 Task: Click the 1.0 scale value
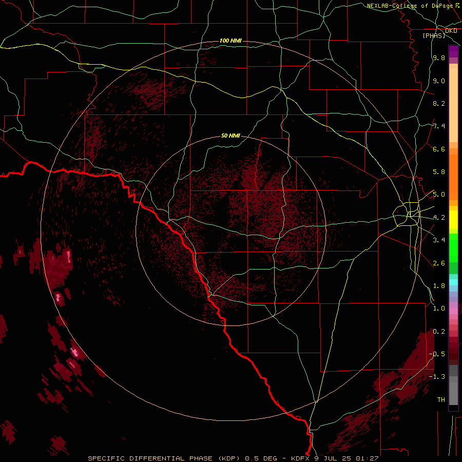(x=439, y=309)
